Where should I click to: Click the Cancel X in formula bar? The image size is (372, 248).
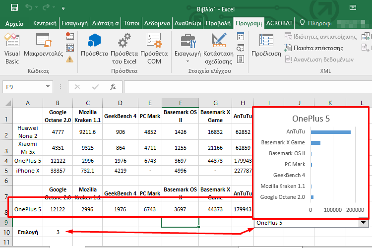[x=77, y=87]
